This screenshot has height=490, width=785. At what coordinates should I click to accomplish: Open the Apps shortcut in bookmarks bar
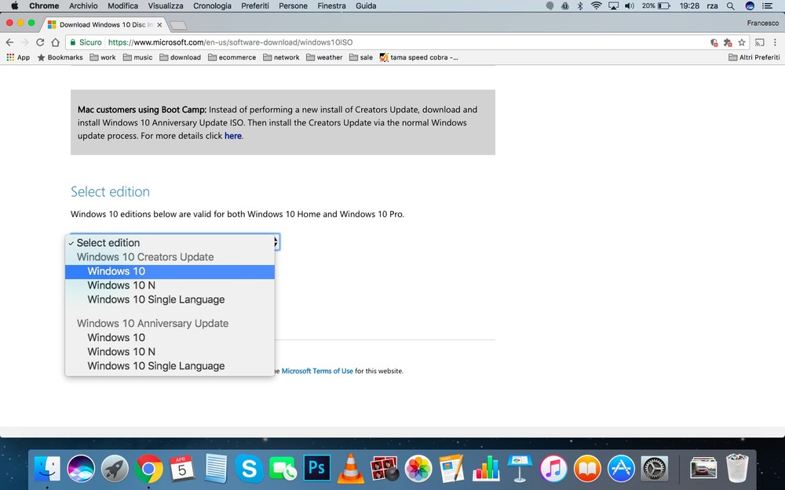(17, 57)
